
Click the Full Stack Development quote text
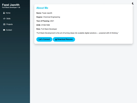(77, 33)
